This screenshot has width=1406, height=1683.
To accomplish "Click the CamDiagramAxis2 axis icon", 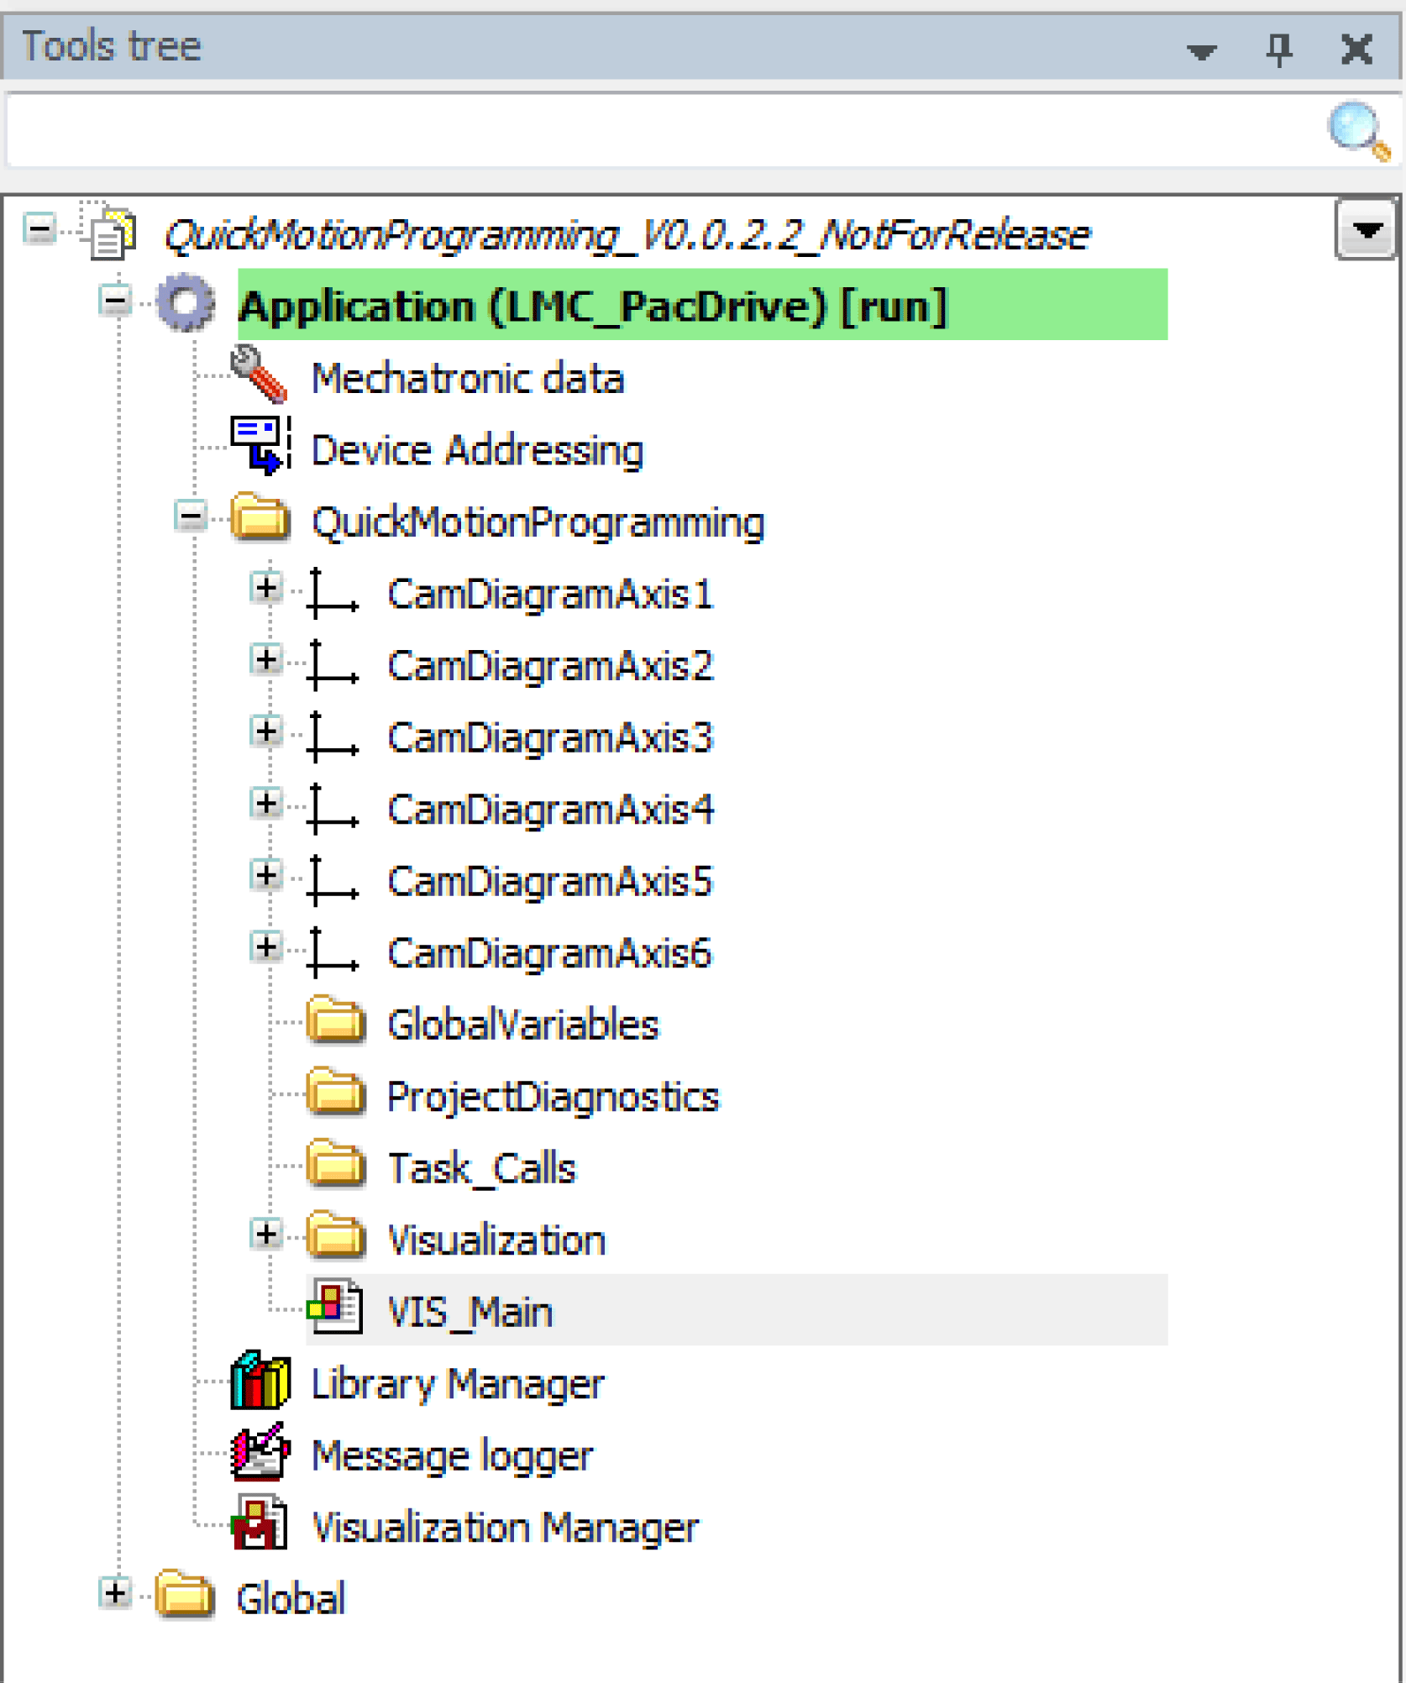I will tap(333, 665).
